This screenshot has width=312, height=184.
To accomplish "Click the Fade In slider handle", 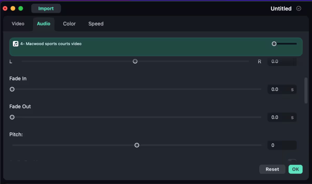I will 12,89.
